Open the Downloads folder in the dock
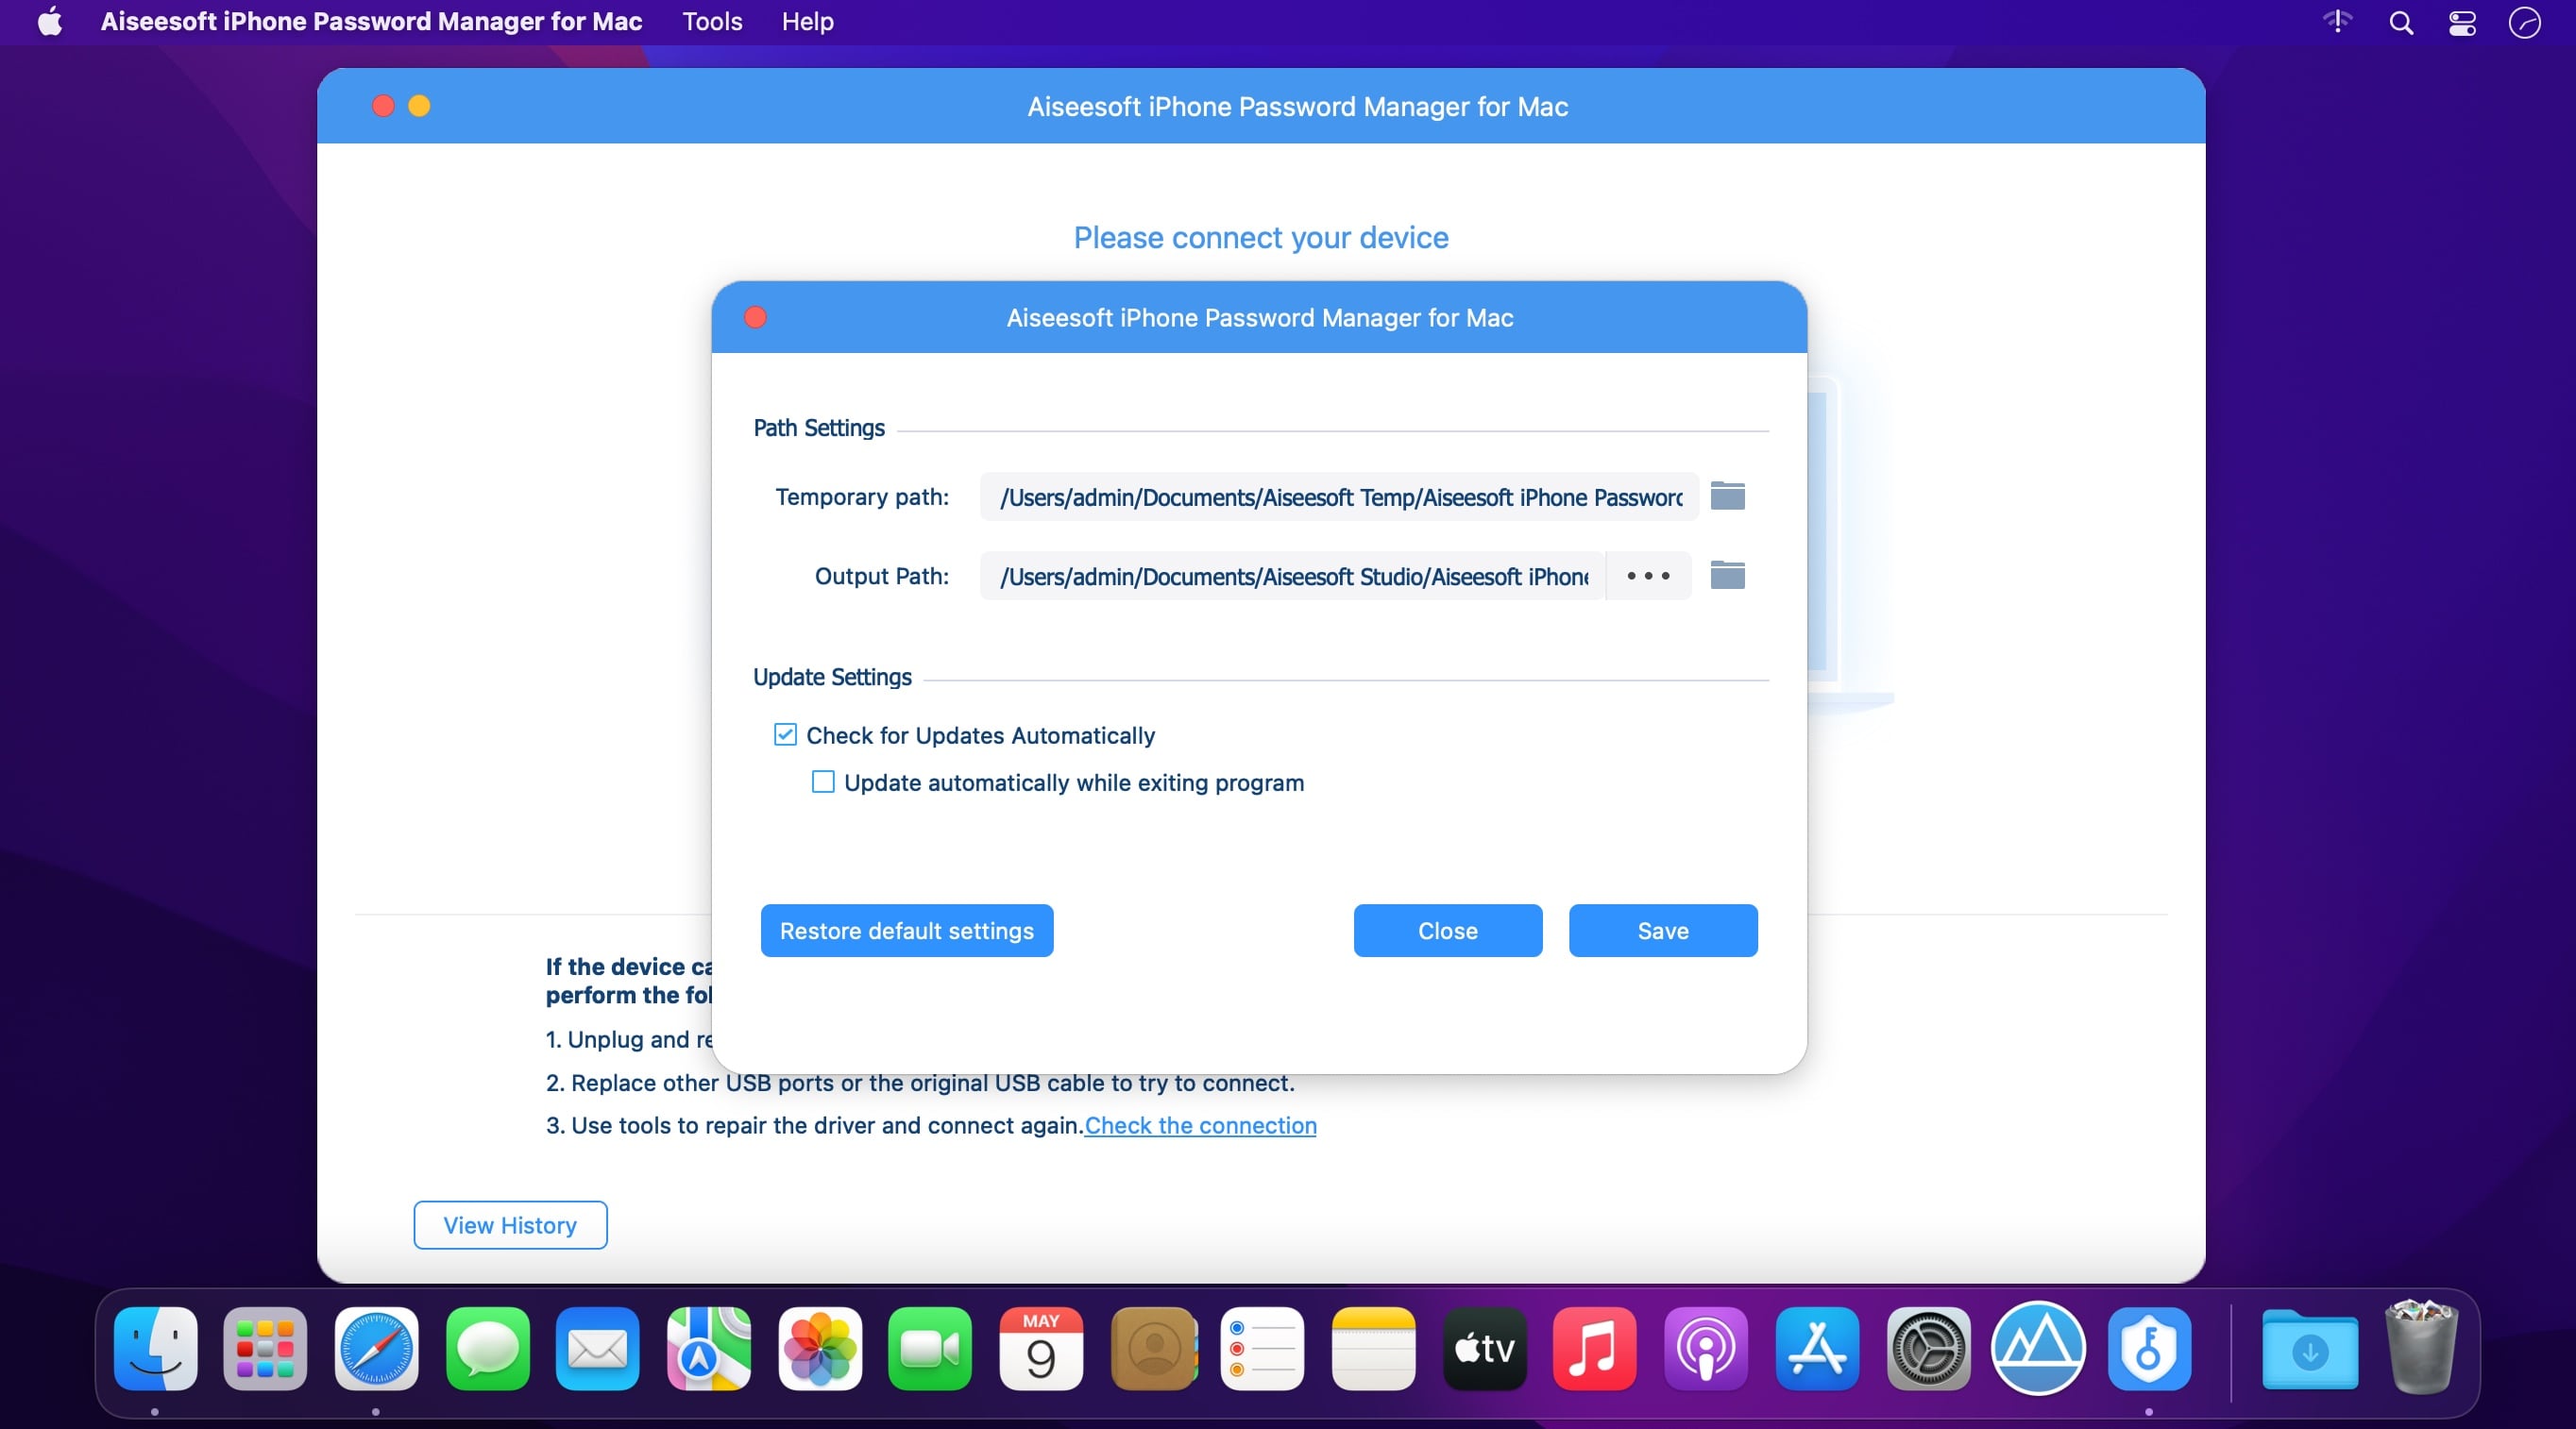The image size is (2576, 1429). click(x=2309, y=1349)
